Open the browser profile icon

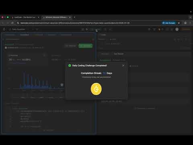[x=185, y=23]
